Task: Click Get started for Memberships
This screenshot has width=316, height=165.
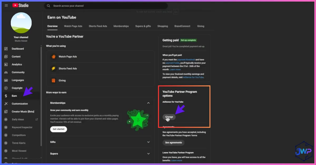Action: [x=58, y=129]
